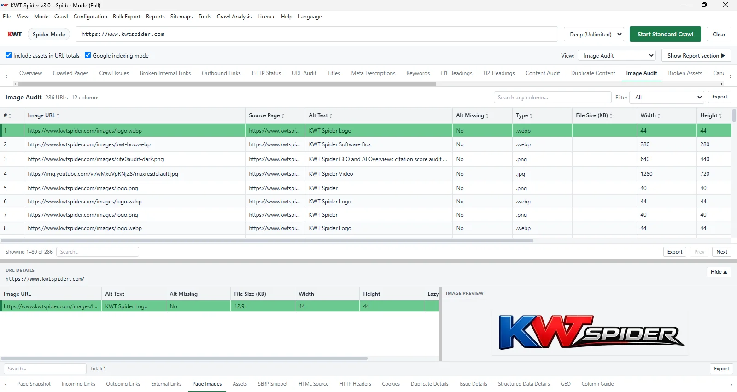This screenshot has width=737, height=392.
Task: Expand Show Report section
Action: coord(696,56)
